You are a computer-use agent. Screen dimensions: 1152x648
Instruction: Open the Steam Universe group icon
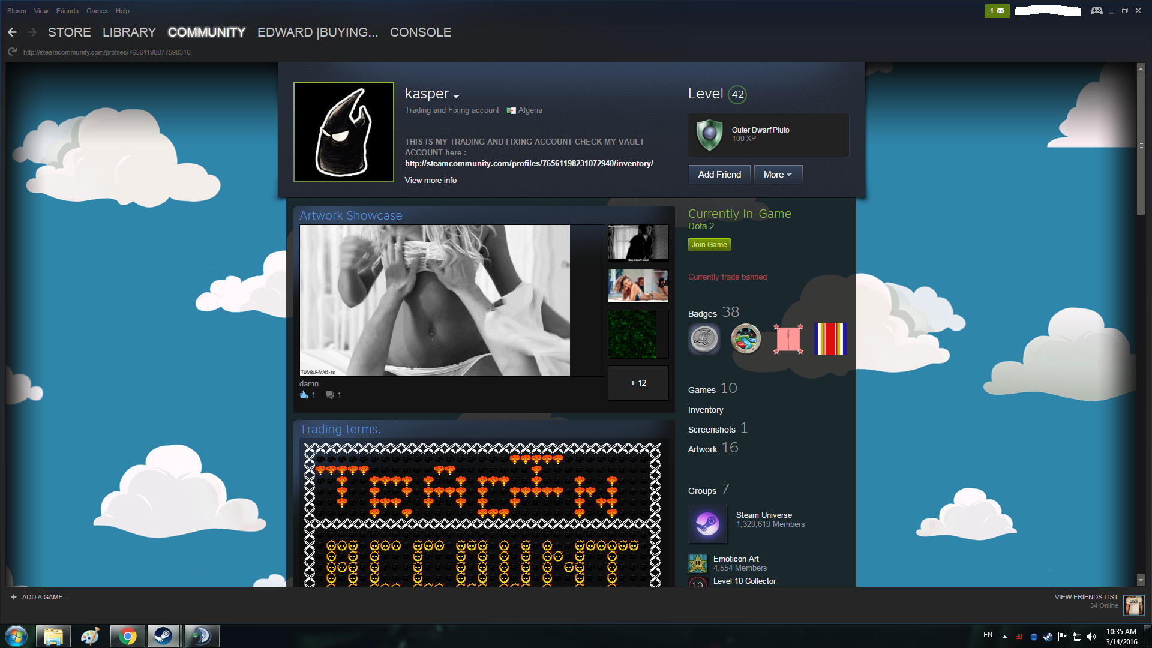tap(707, 524)
